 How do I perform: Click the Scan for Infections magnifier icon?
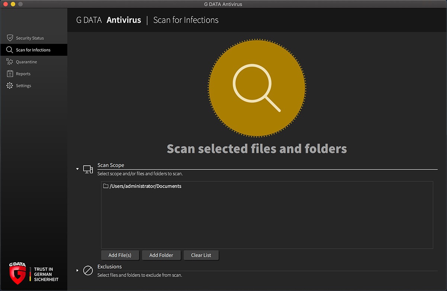[10, 50]
